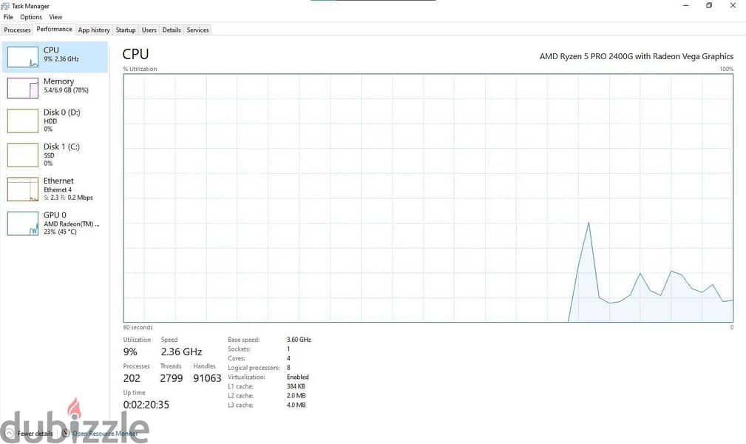Click the 5.4/6.9 GB (78%) memory usage text
The image size is (746, 444).
click(x=66, y=90)
